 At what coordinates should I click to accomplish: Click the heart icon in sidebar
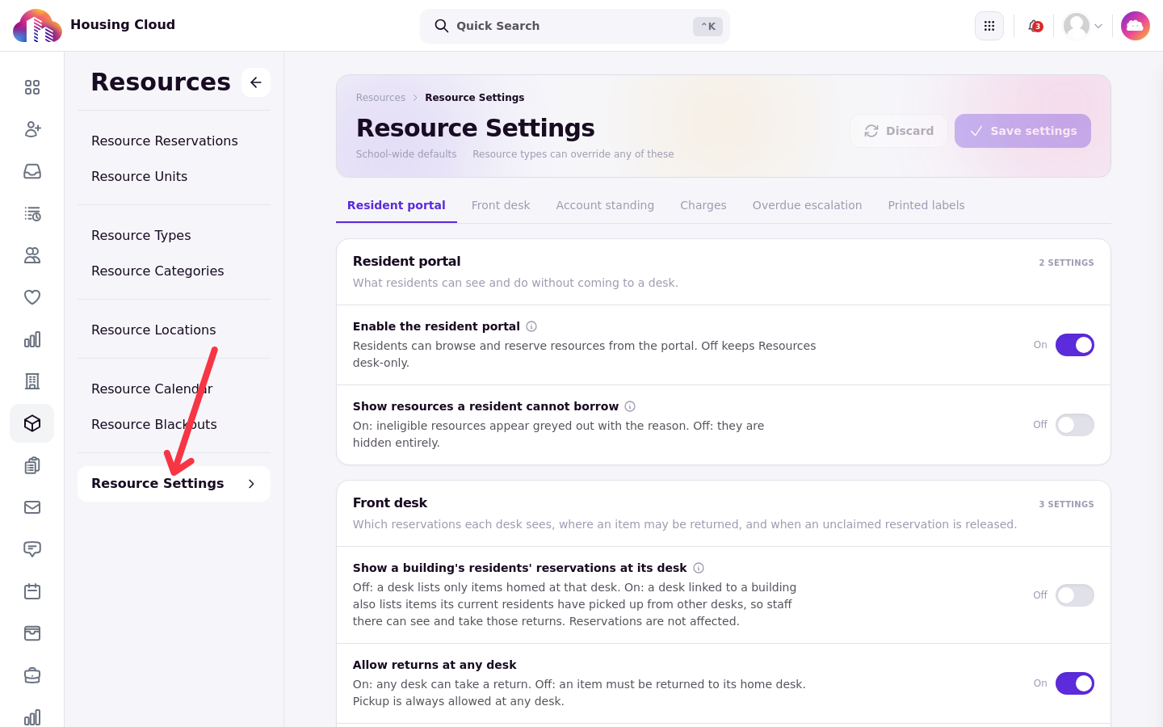click(32, 297)
